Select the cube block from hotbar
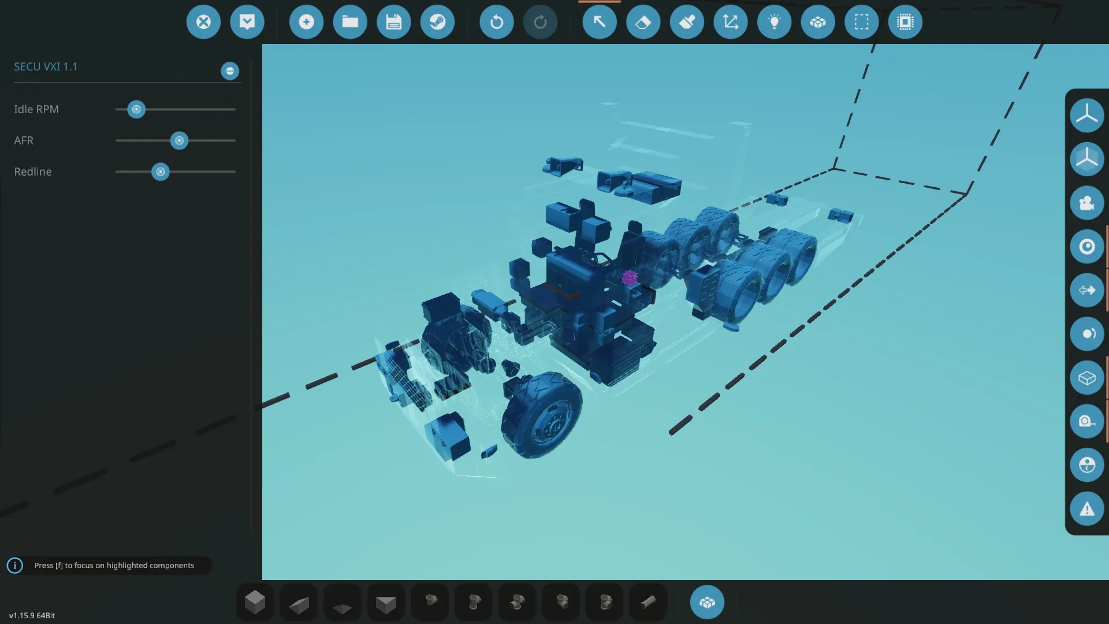Image resolution: width=1109 pixels, height=624 pixels. 255,603
